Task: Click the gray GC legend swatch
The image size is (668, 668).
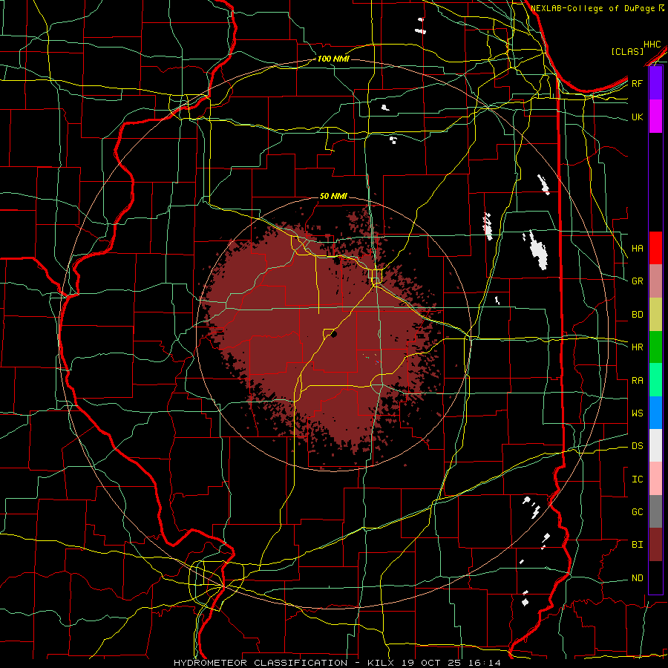Action: coord(655,511)
